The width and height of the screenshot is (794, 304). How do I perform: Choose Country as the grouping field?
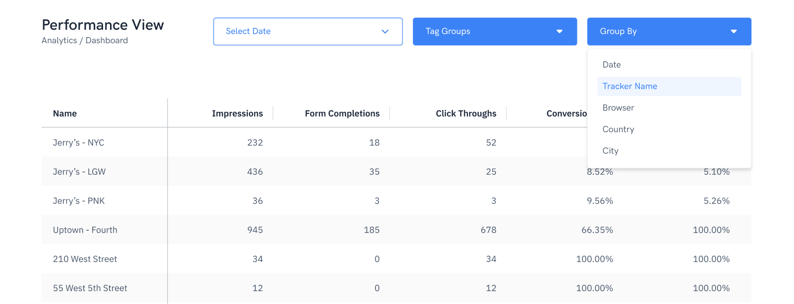(x=618, y=129)
